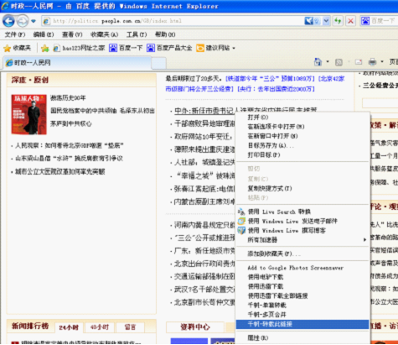This screenshot has width=398, height=345.
Task: Click the browser Back arrow button
Action: tap(8, 21)
